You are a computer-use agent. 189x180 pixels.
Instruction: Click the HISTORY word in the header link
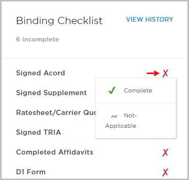click(159, 19)
